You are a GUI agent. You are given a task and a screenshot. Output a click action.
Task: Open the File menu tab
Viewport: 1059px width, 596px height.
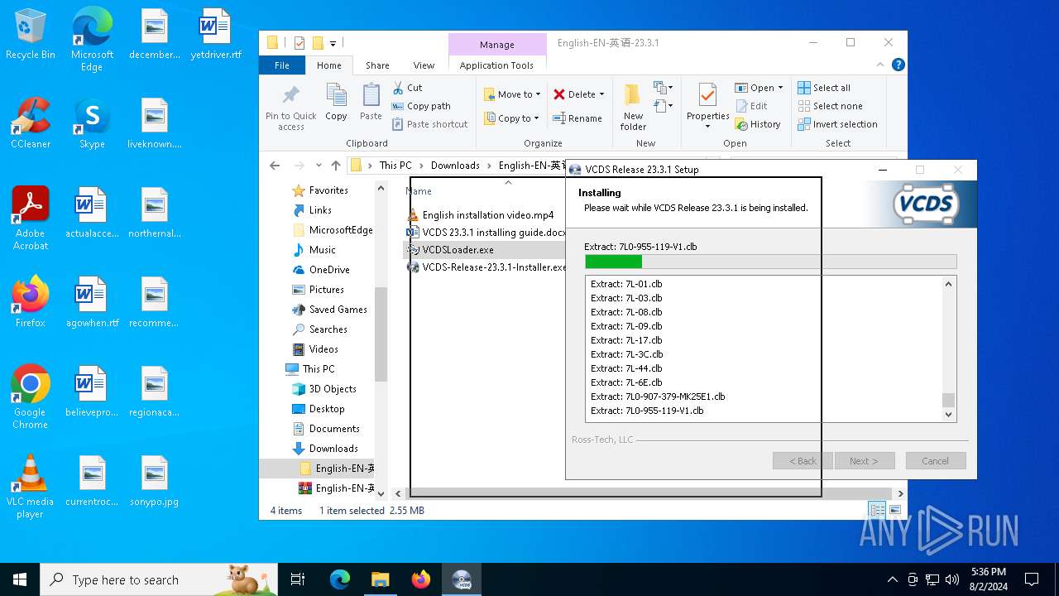point(282,65)
